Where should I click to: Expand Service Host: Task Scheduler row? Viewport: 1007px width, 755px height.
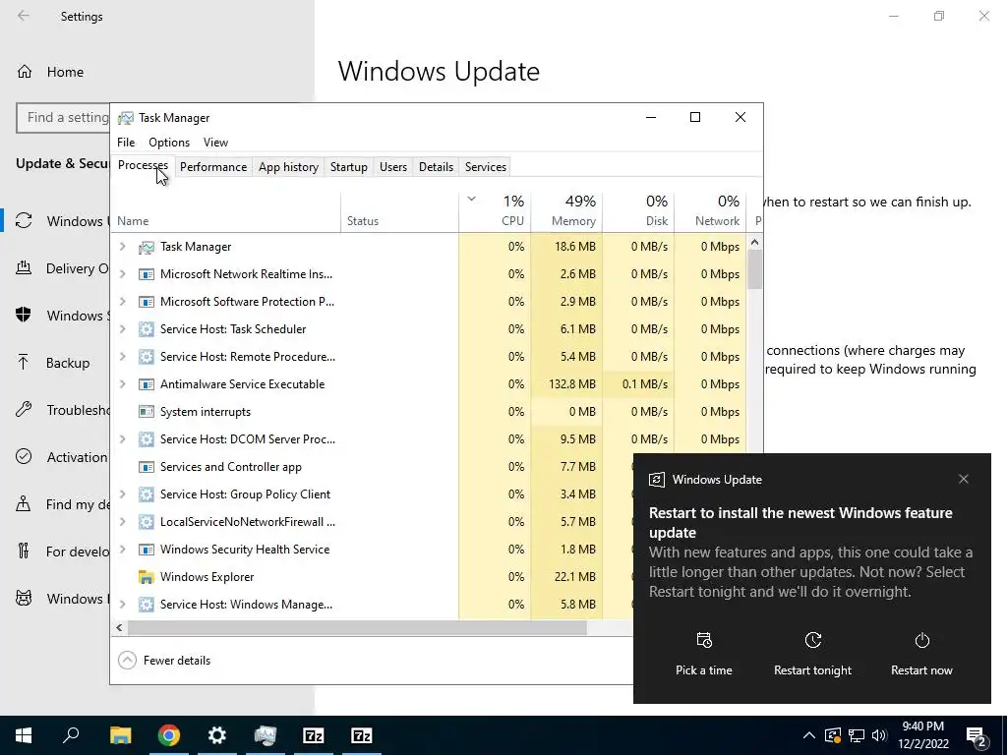[x=123, y=328]
